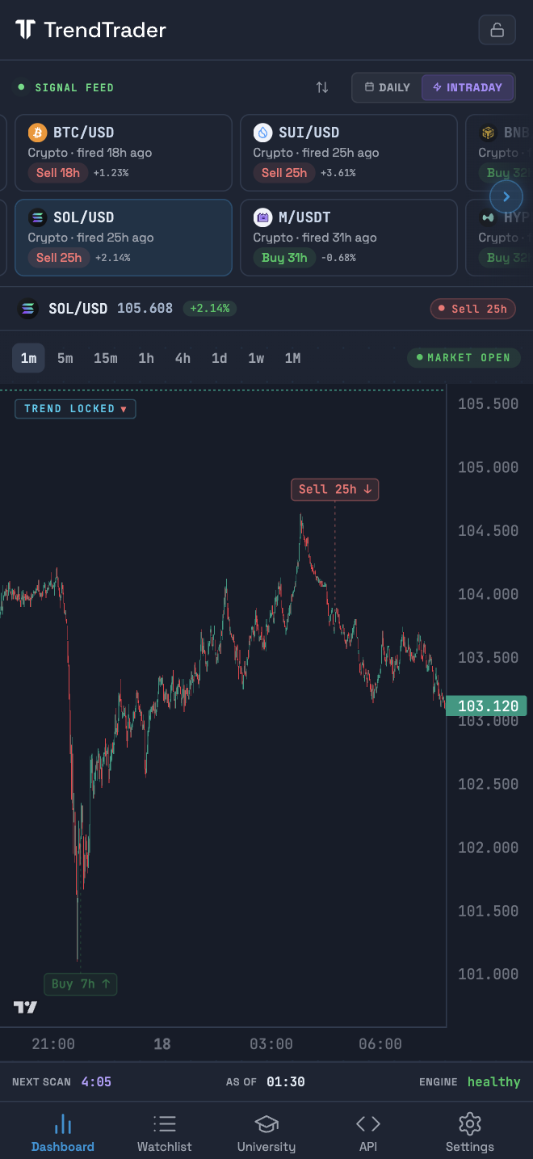Open University from the bottom navigation

point(266,1133)
